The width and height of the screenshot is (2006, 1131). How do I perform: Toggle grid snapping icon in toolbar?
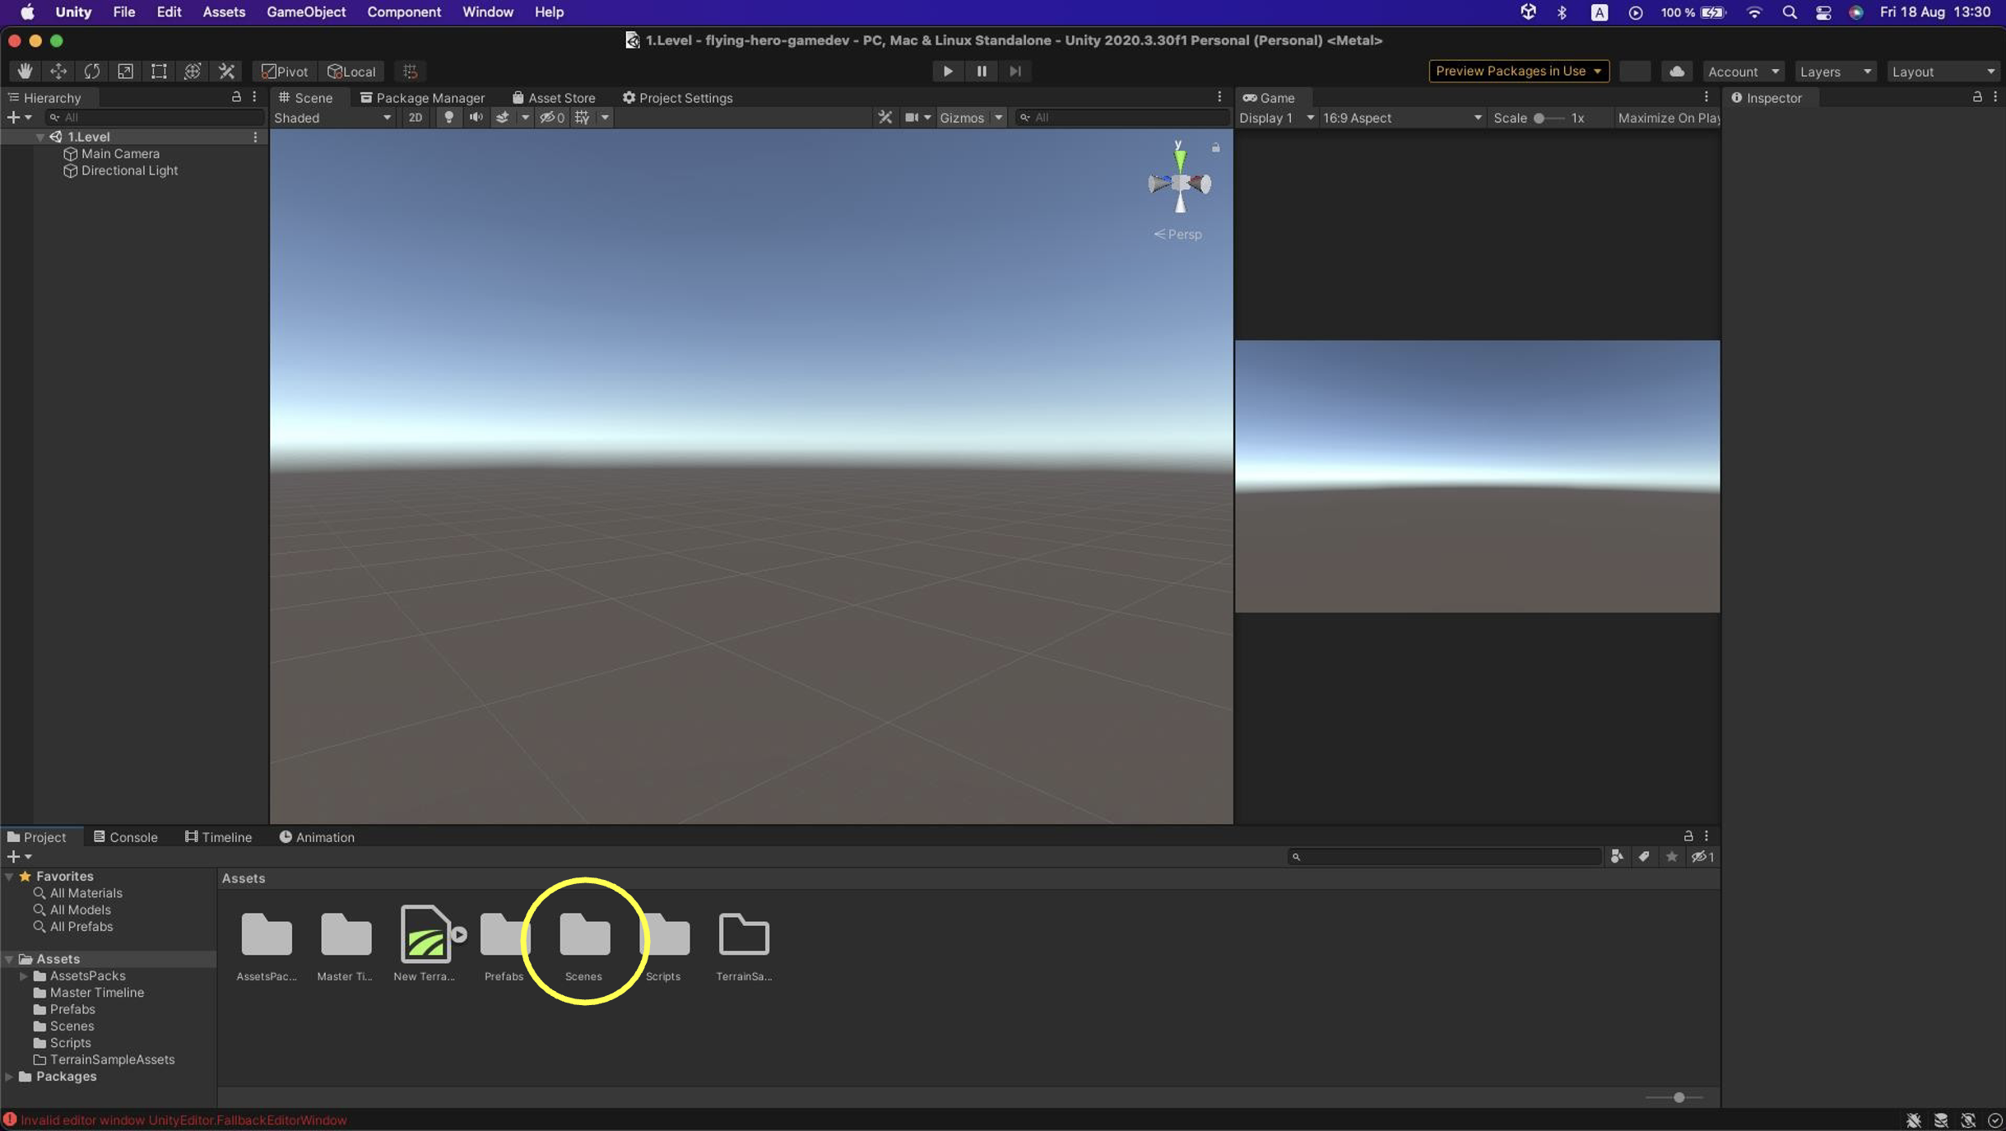tap(410, 71)
